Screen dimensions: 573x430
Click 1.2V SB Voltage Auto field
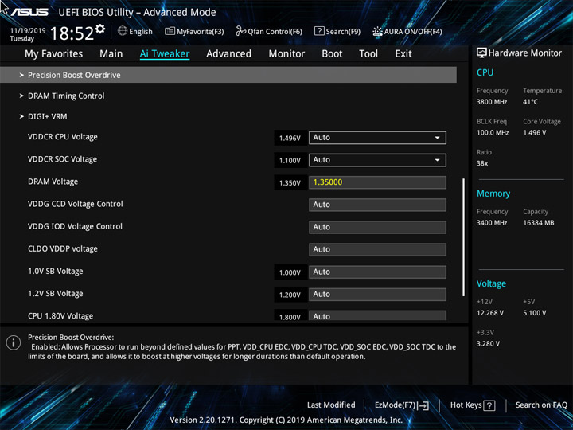(x=377, y=295)
